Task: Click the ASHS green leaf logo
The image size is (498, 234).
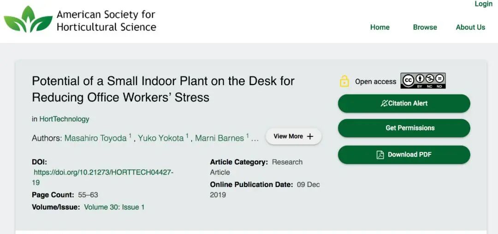Action: (x=28, y=20)
